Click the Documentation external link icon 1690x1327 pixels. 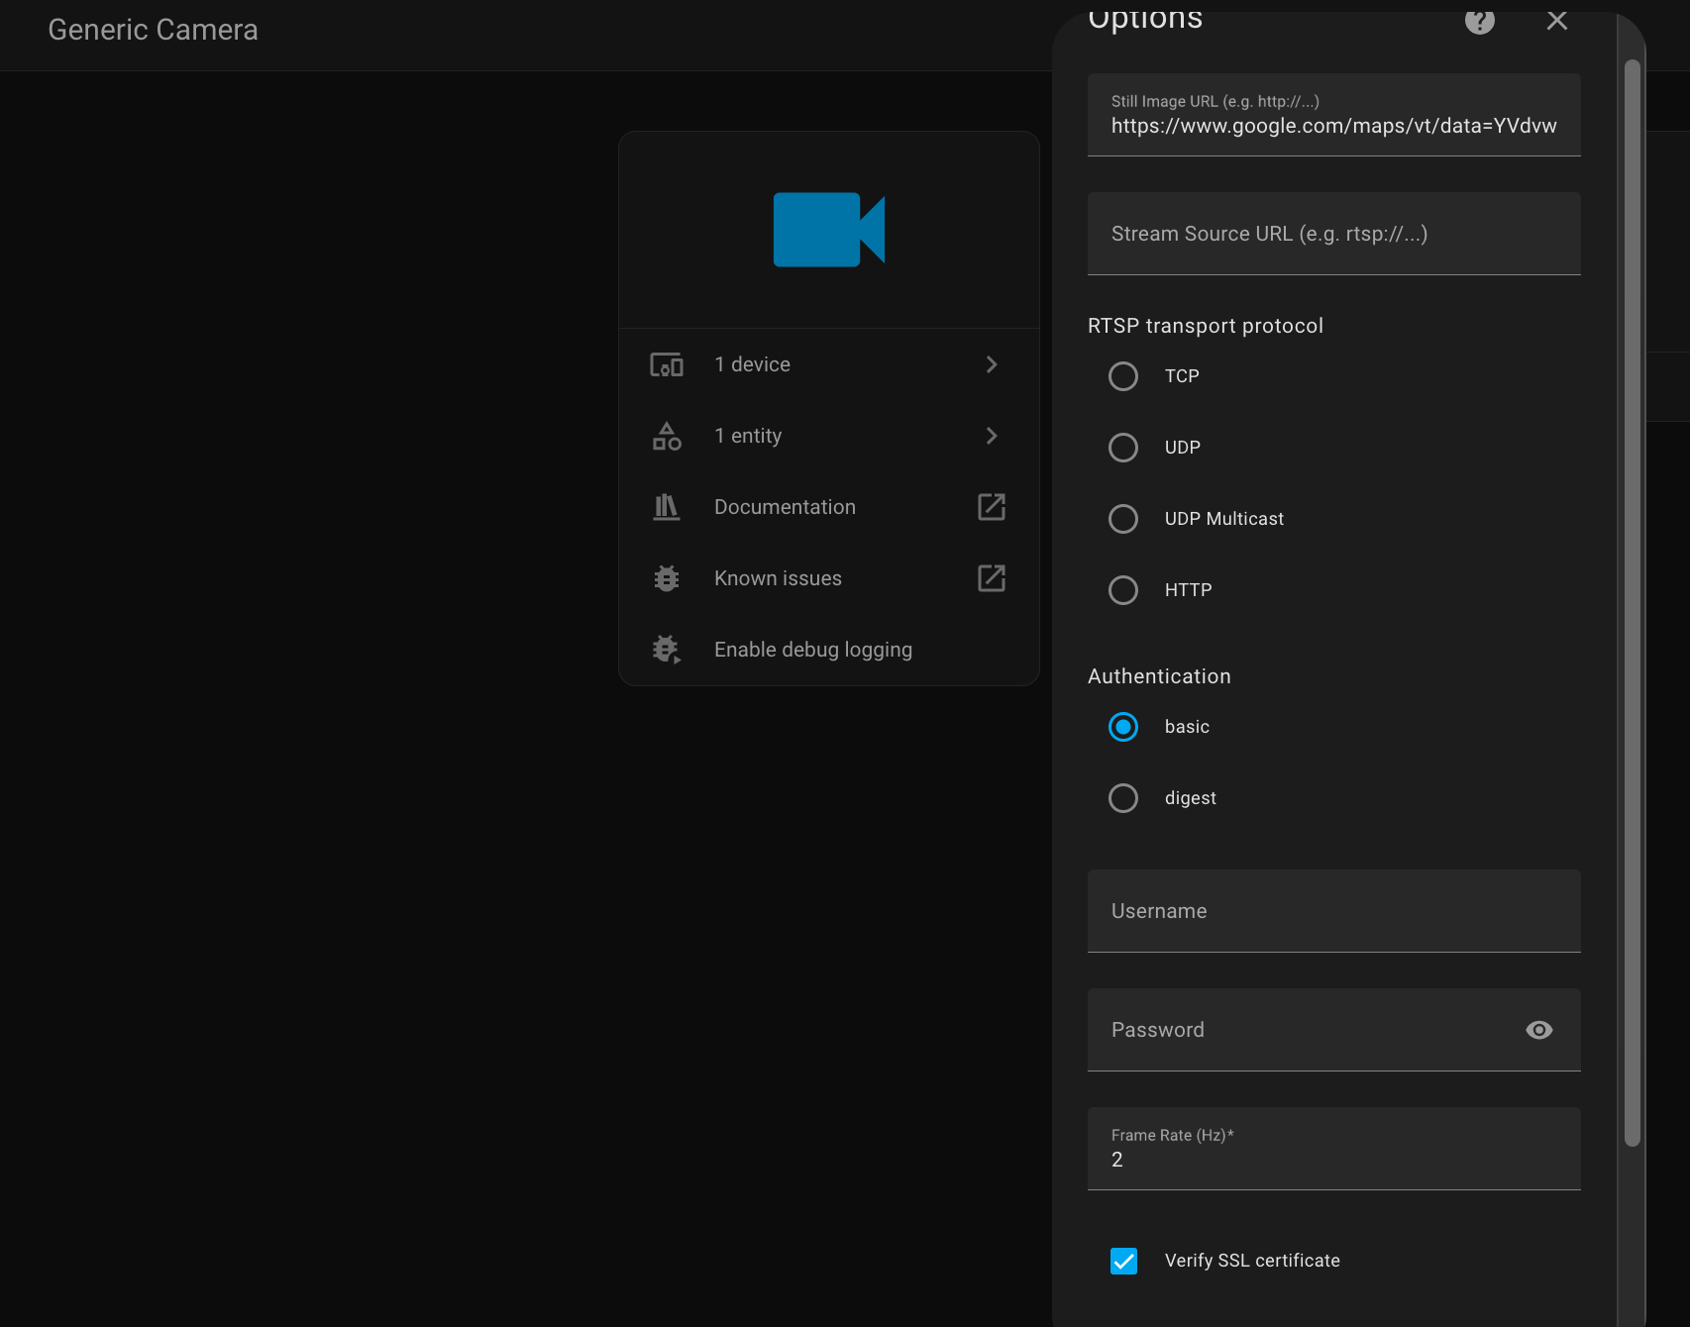[991, 506]
